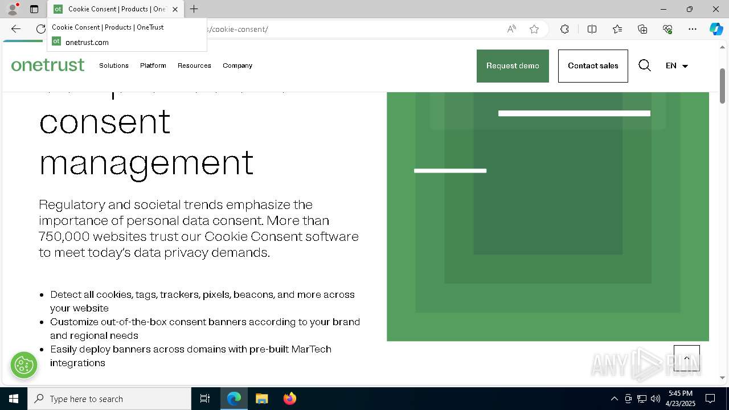The height and width of the screenshot is (410, 729).
Task: Go to the OneTrust home logo
Action: pos(48,65)
